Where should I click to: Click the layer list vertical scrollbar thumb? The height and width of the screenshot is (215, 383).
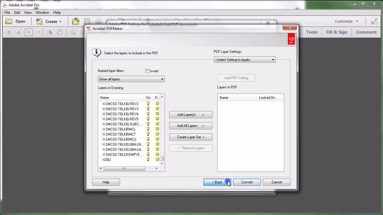(162, 159)
